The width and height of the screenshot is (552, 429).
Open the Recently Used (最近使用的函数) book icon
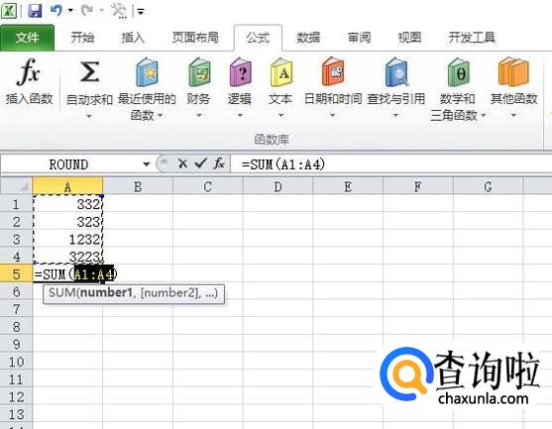tap(147, 72)
